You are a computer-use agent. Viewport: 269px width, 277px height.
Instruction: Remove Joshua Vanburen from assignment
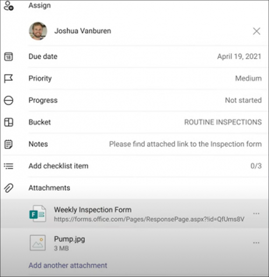tap(257, 31)
